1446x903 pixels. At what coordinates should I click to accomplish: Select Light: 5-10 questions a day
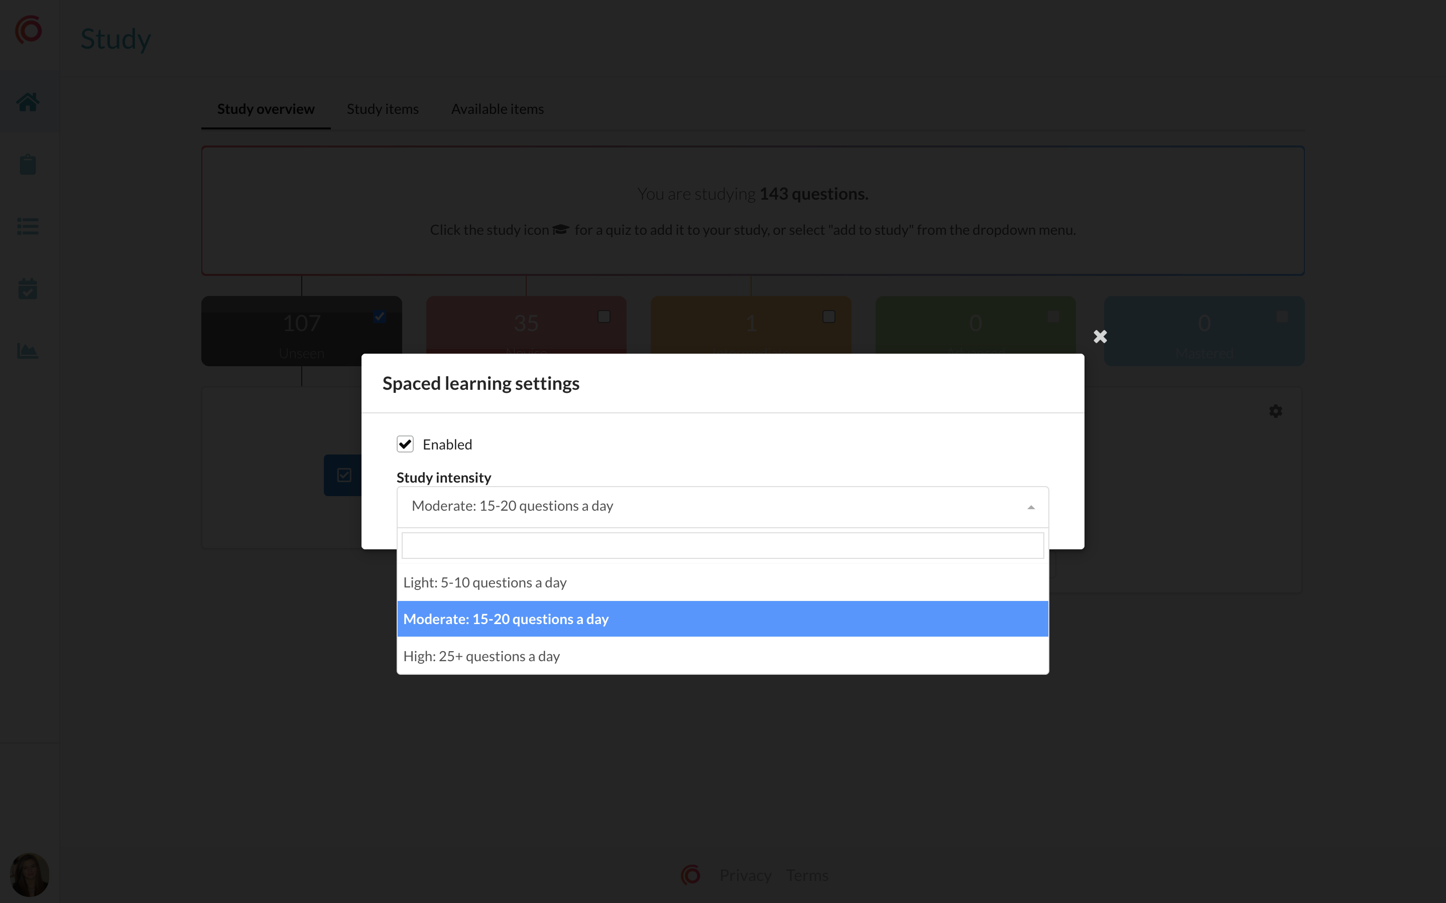722,582
